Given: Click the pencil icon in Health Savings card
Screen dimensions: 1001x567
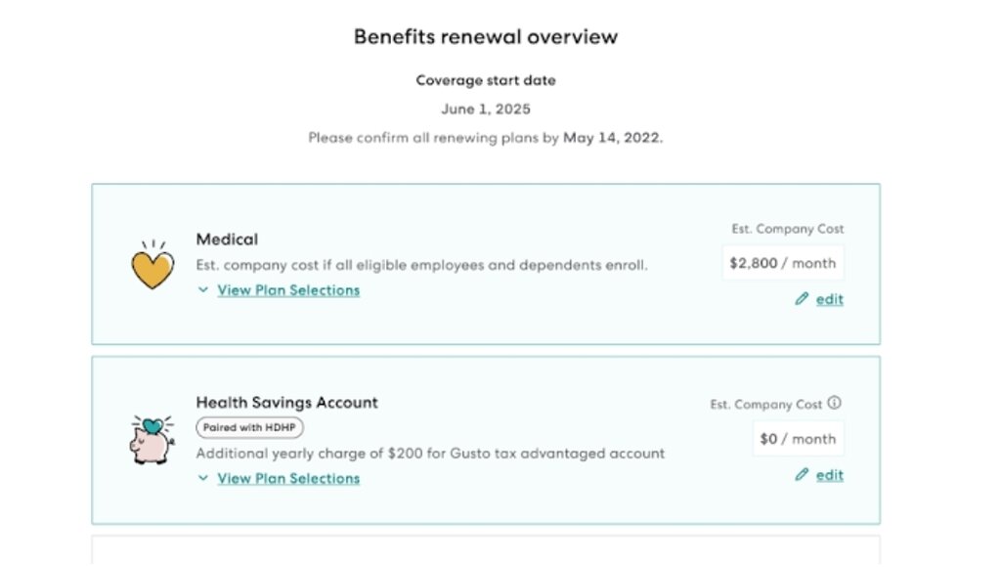Looking at the screenshot, I should [802, 474].
